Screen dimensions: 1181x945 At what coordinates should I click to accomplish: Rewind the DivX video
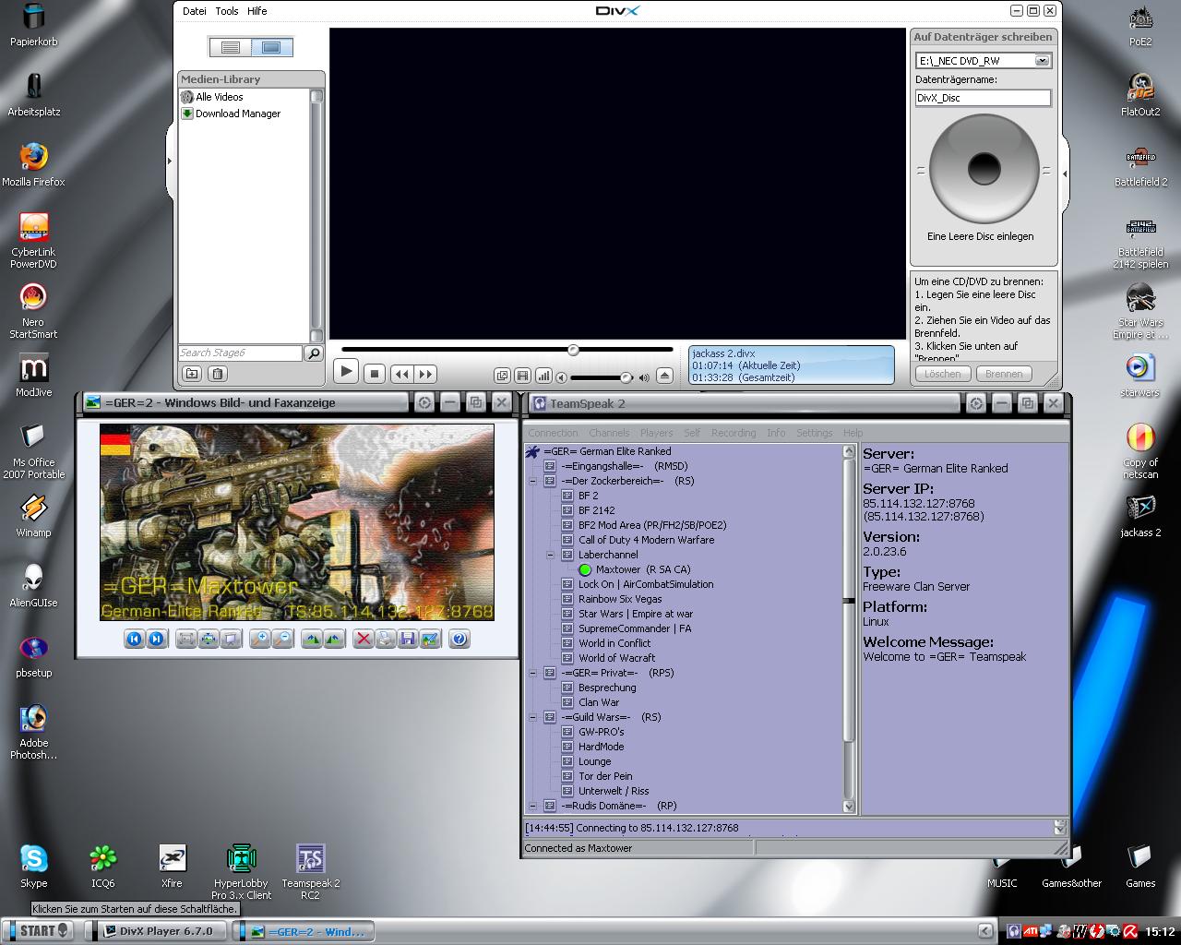click(x=401, y=374)
